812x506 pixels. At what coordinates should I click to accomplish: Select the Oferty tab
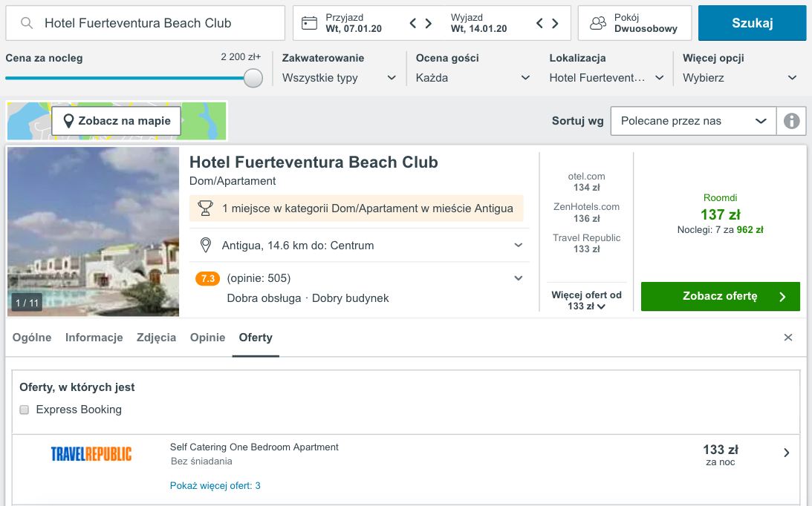(256, 338)
